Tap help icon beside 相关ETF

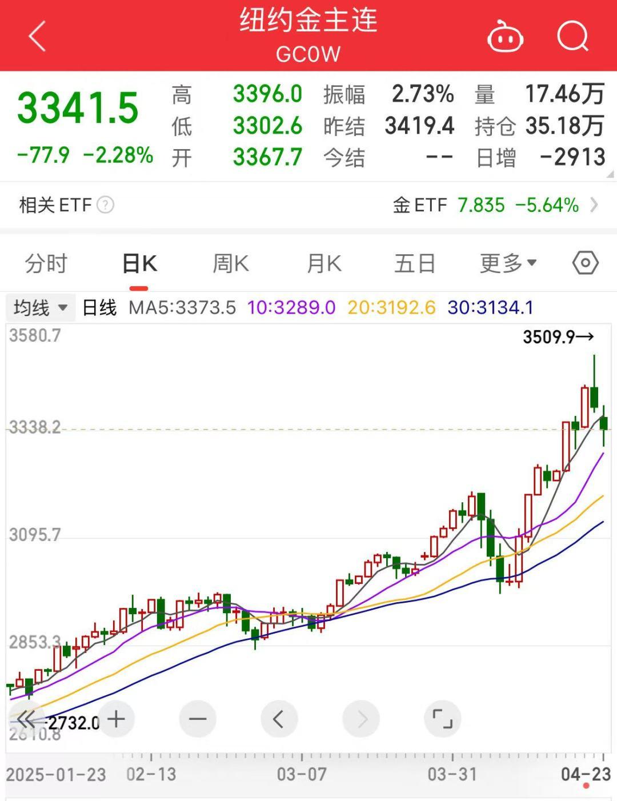(106, 205)
